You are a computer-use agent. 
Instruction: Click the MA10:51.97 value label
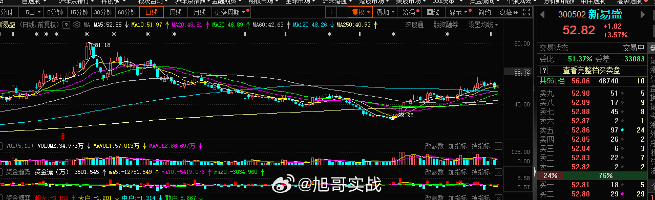point(147,25)
